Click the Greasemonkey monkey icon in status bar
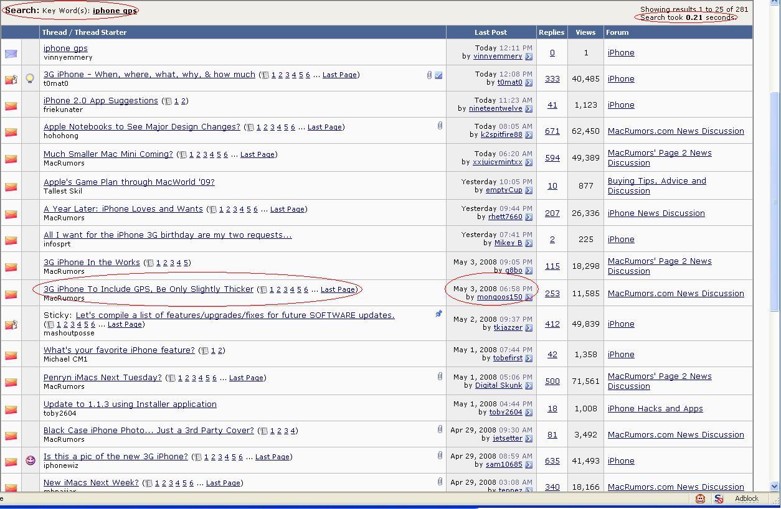The height and width of the screenshot is (509, 781). coord(700,498)
